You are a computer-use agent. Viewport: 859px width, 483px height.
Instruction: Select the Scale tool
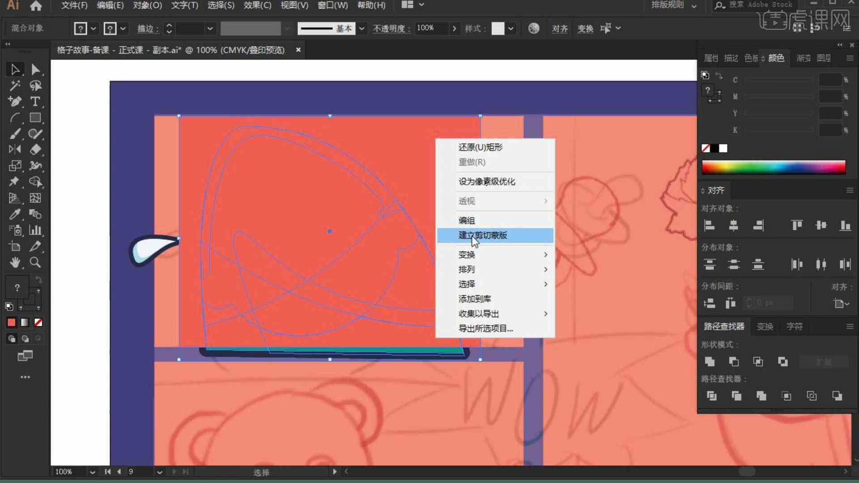[14, 166]
